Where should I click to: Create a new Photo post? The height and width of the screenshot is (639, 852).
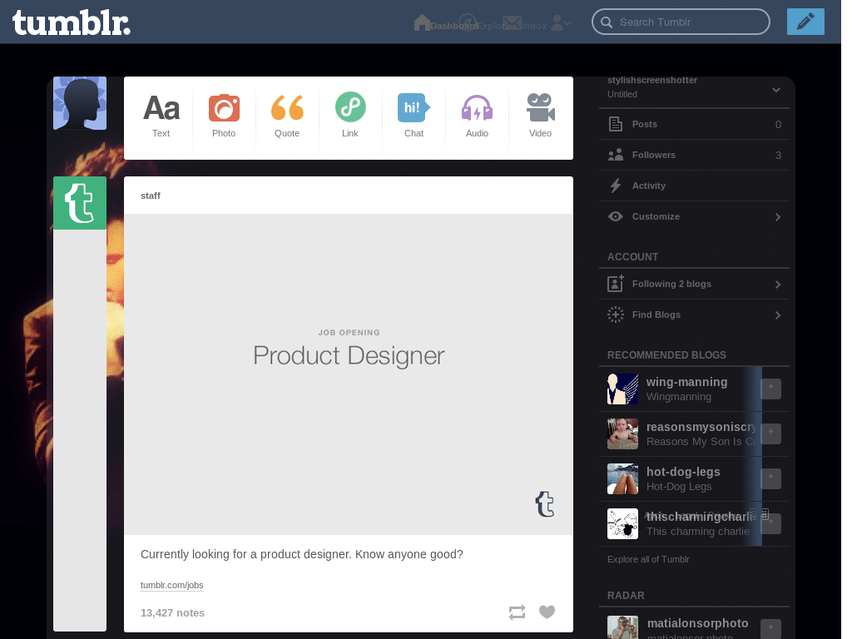224,116
